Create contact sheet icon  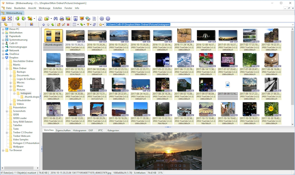coord(94,19)
